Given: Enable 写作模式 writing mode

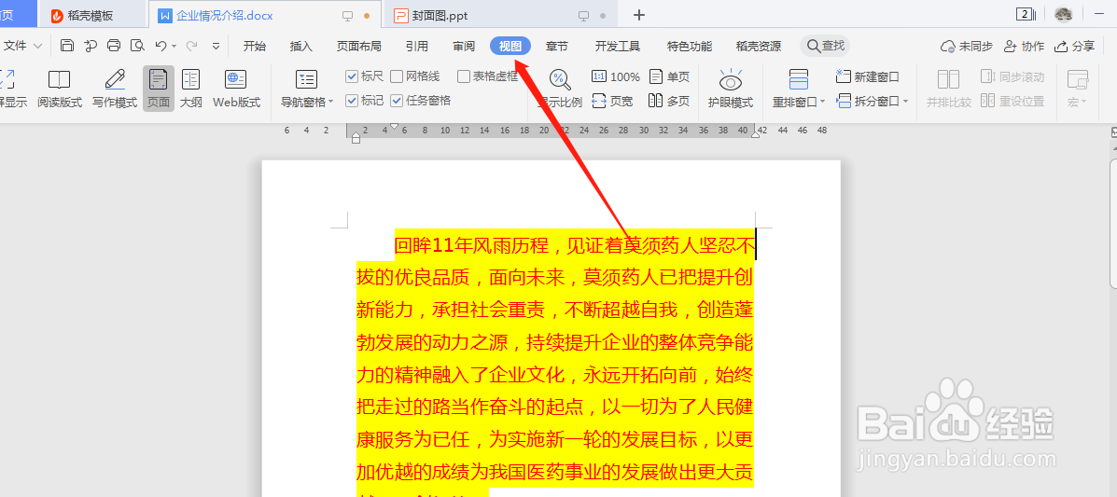Looking at the screenshot, I should coord(115,89).
